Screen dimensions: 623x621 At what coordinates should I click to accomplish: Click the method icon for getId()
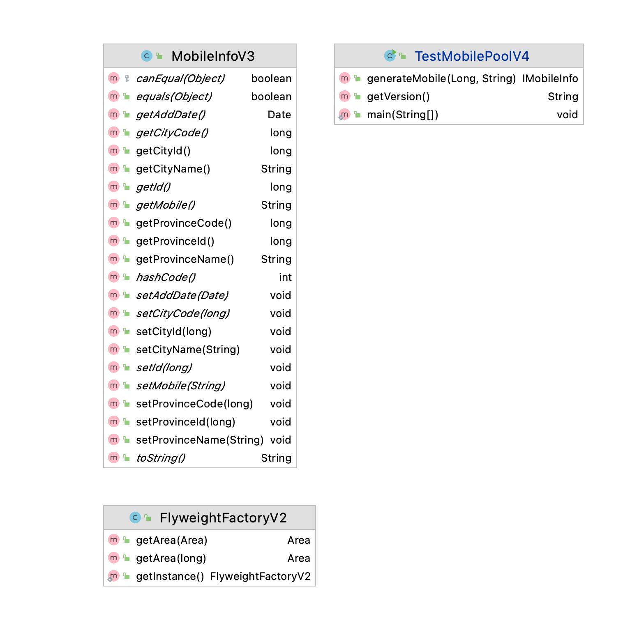[114, 186]
